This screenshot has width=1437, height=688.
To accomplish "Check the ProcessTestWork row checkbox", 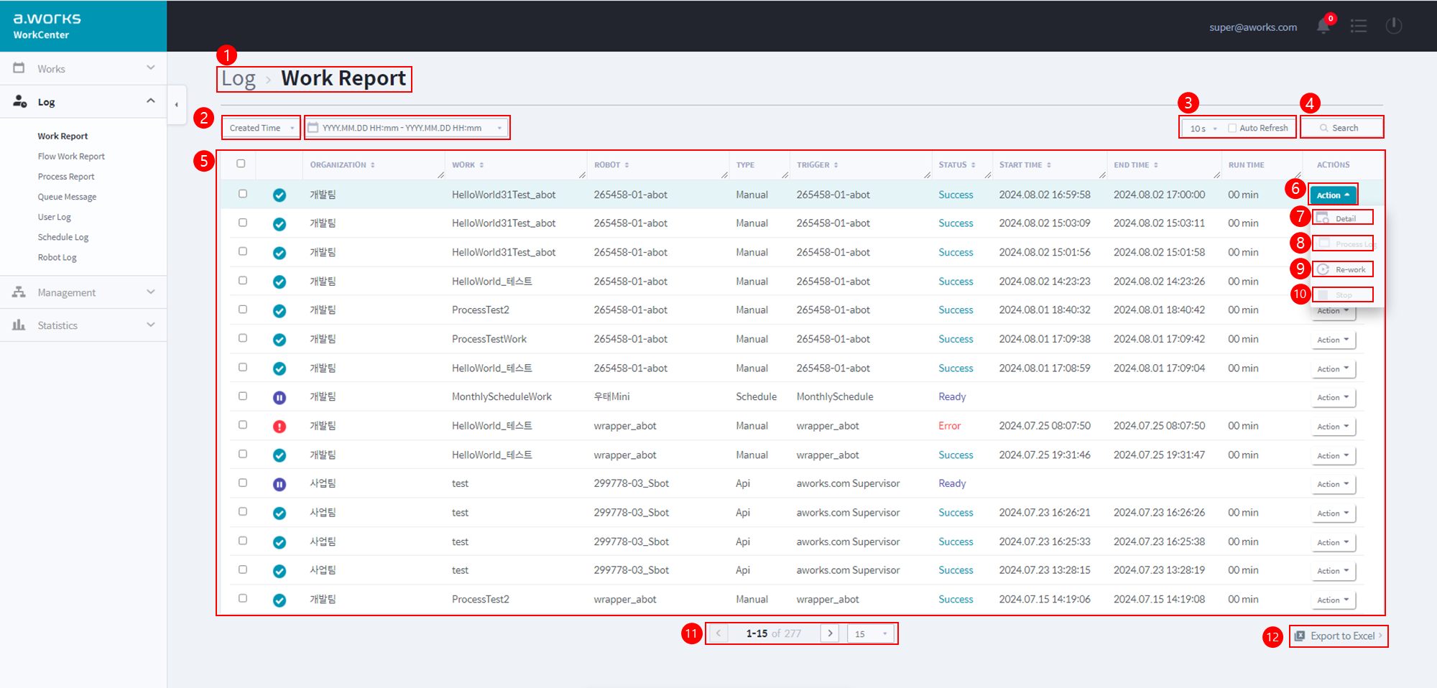I will click(x=243, y=338).
